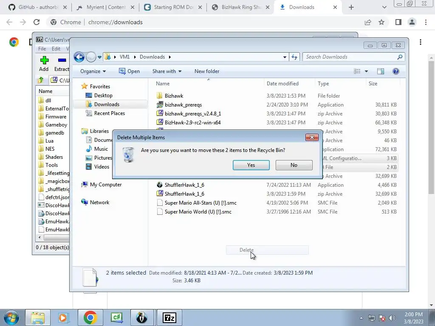Screen dimensions: 435x326
Task: Click the Favorites star heading
Action: click(x=96, y=86)
